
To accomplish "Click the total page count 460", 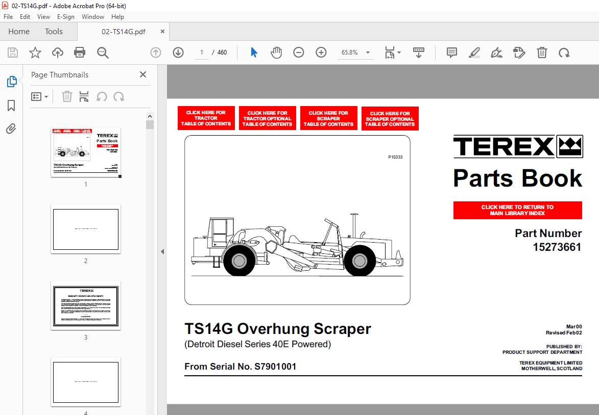I will tap(222, 53).
